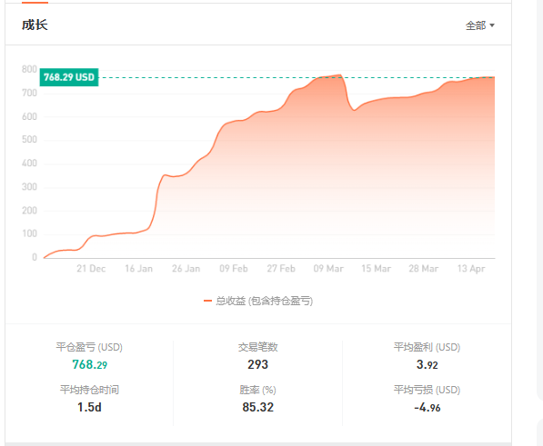This screenshot has width=543, height=446.
Task: Click the 27 Feb date on axis
Action: tap(281, 269)
